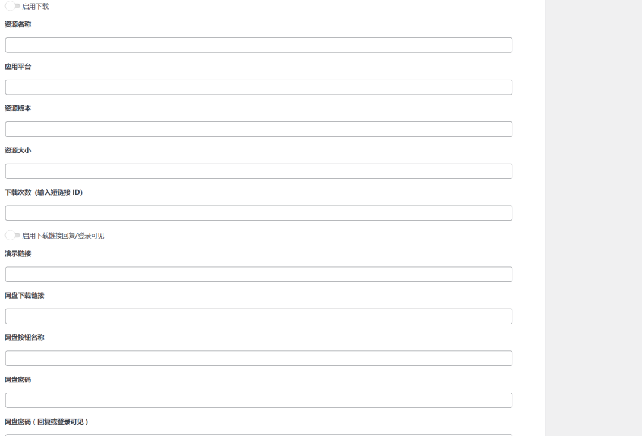Image resolution: width=642 pixels, height=436 pixels.
Task: Click the 资源名称 label text
Action: click(x=18, y=25)
